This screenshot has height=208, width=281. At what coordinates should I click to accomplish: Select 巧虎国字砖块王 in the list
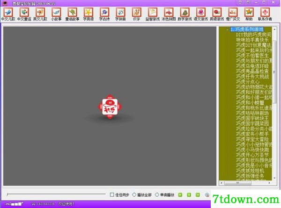[x=252, y=118]
